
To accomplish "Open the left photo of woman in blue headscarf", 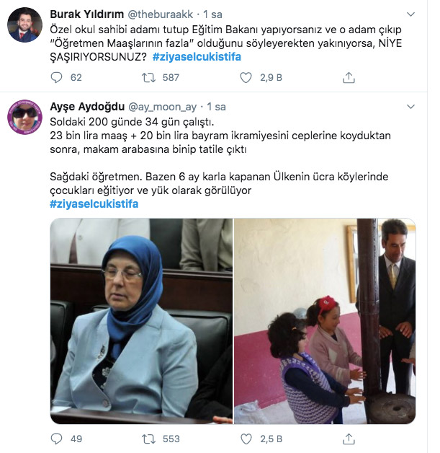I will pos(141,321).
